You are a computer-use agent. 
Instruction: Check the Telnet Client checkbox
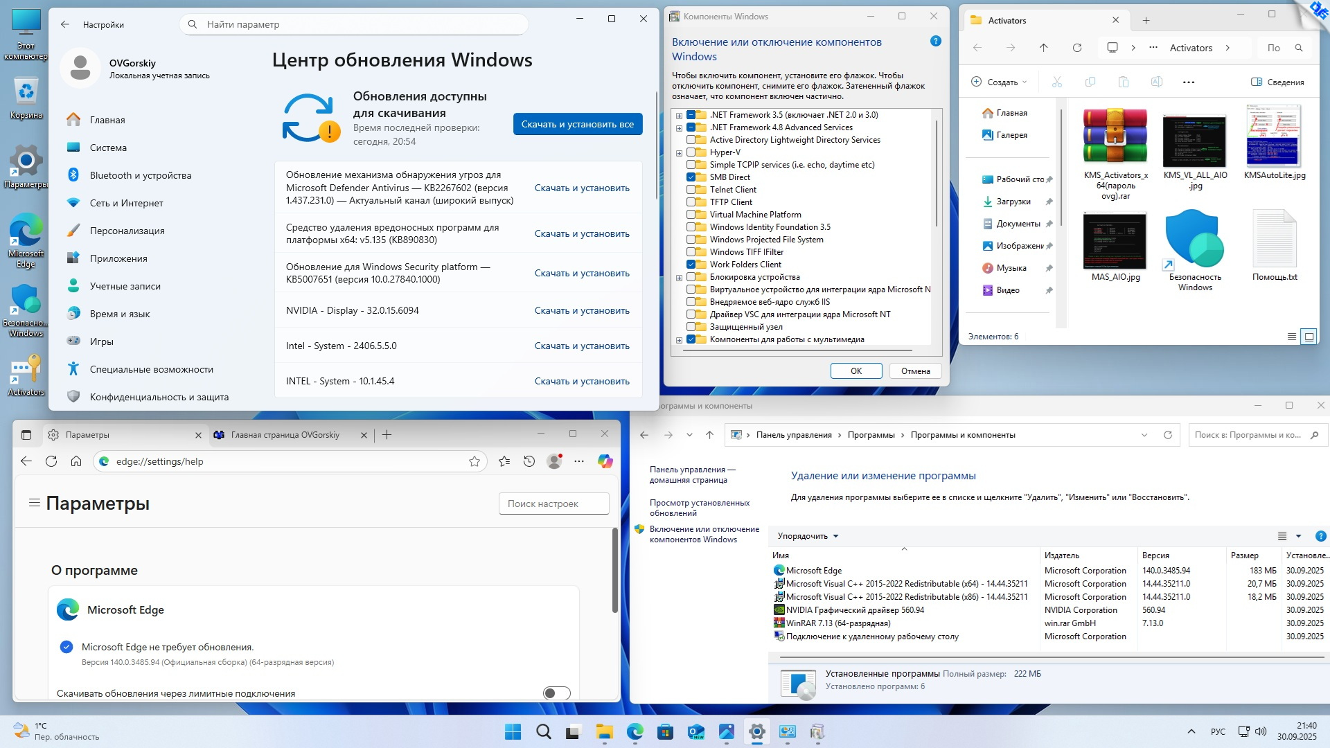tap(691, 190)
